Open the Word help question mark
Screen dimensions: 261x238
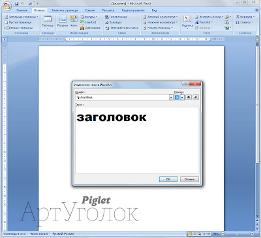tap(257, 10)
